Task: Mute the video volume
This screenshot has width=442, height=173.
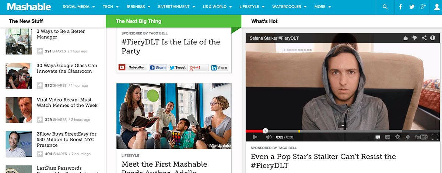Action: (269, 137)
